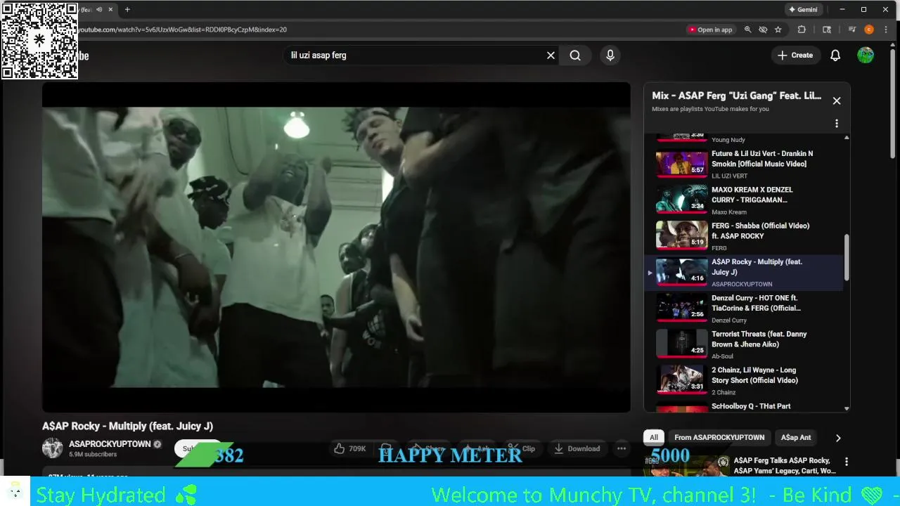The image size is (900, 506).
Task: Click the playlist scrollbar down arrow
Action: tap(847, 408)
